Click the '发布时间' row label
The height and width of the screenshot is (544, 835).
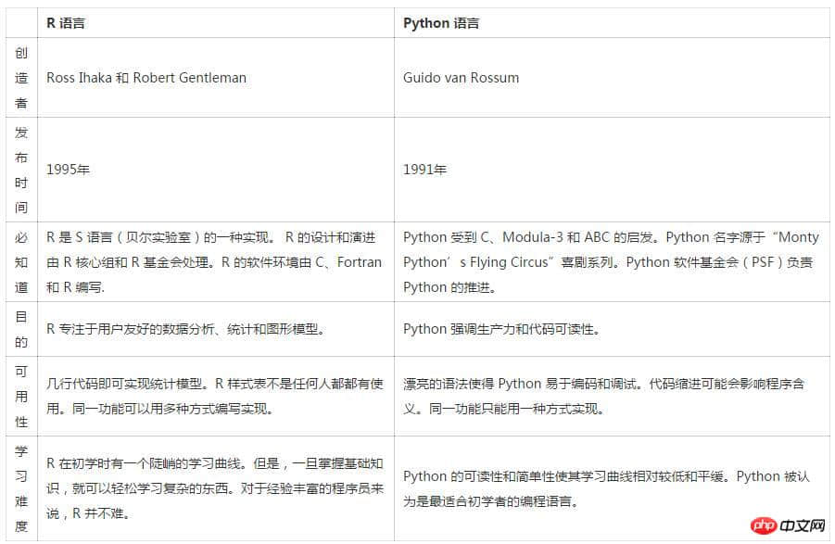pos(21,170)
